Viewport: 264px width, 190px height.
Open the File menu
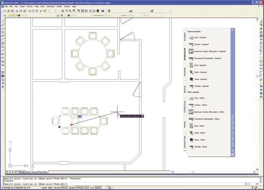pos(6,6)
